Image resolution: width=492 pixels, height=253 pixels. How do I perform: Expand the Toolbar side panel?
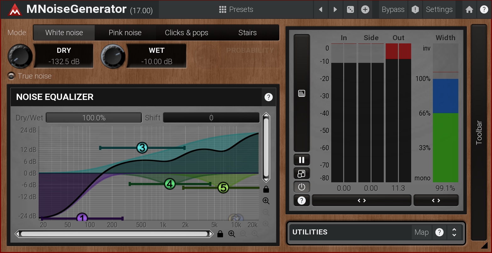click(x=479, y=132)
